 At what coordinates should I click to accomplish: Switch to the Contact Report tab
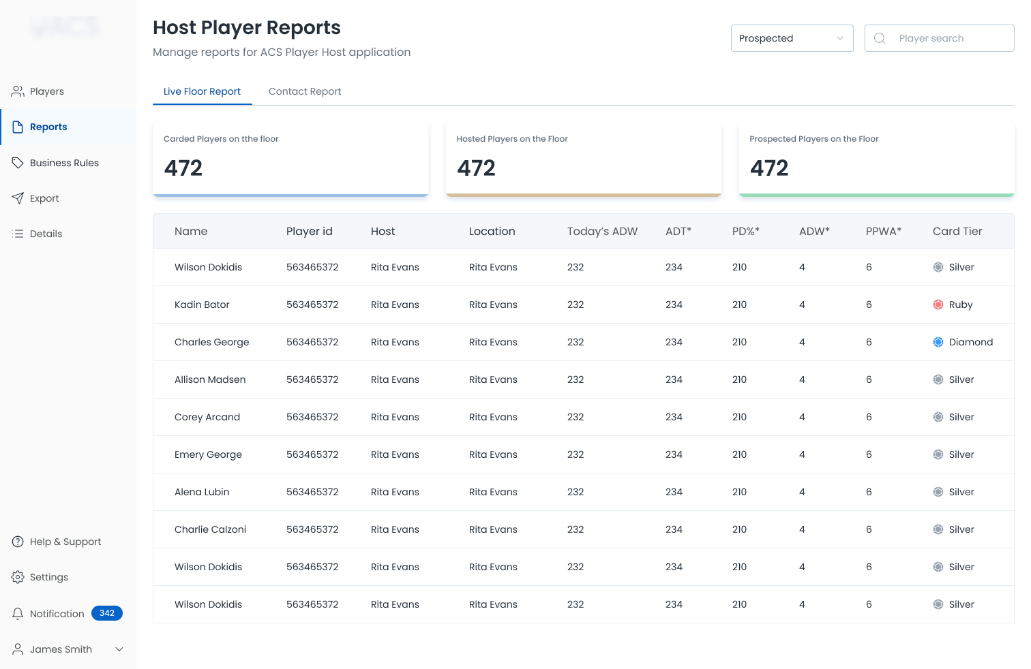[305, 91]
